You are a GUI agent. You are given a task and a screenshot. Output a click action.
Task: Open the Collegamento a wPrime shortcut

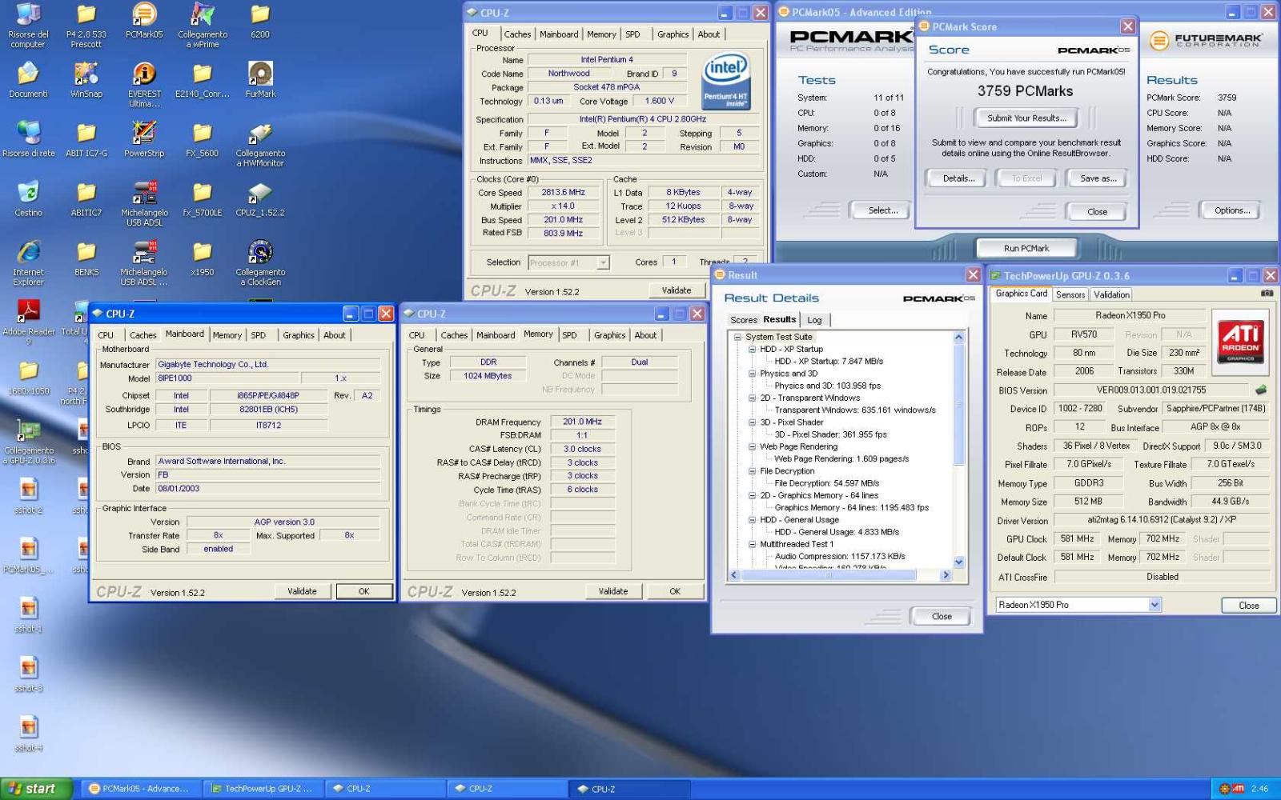click(203, 25)
